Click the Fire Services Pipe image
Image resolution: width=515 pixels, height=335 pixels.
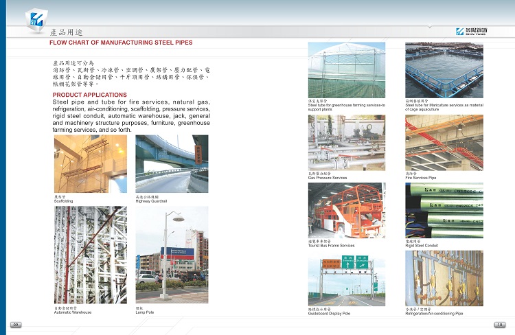click(x=444, y=142)
